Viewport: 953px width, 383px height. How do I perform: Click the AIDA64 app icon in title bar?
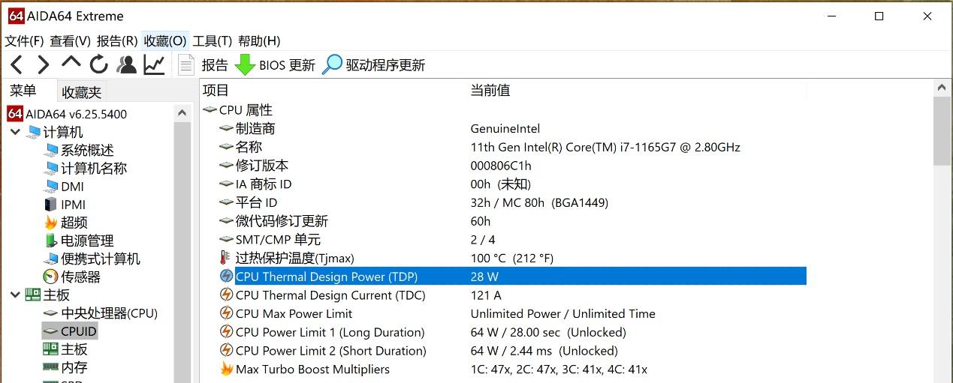[x=16, y=16]
